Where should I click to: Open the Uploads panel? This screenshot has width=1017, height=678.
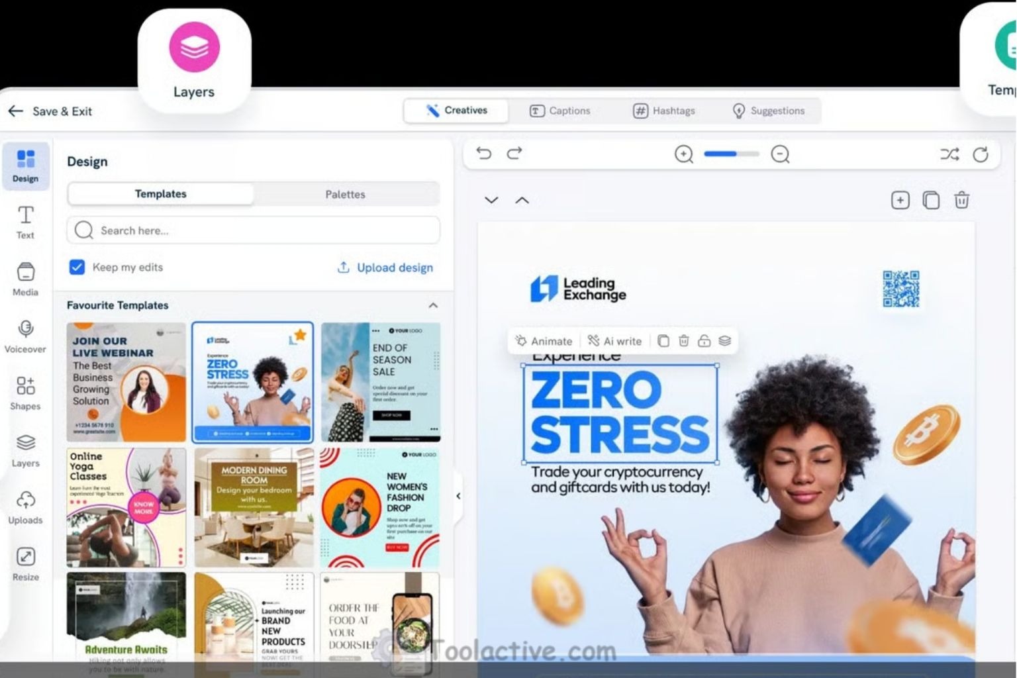(x=25, y=506)
